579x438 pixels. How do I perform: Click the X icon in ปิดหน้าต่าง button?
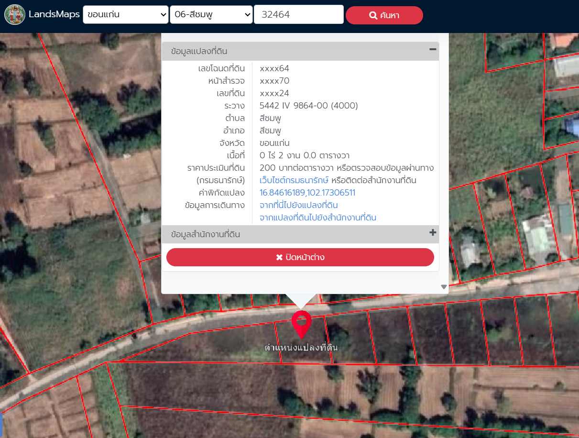pos(279,257)
